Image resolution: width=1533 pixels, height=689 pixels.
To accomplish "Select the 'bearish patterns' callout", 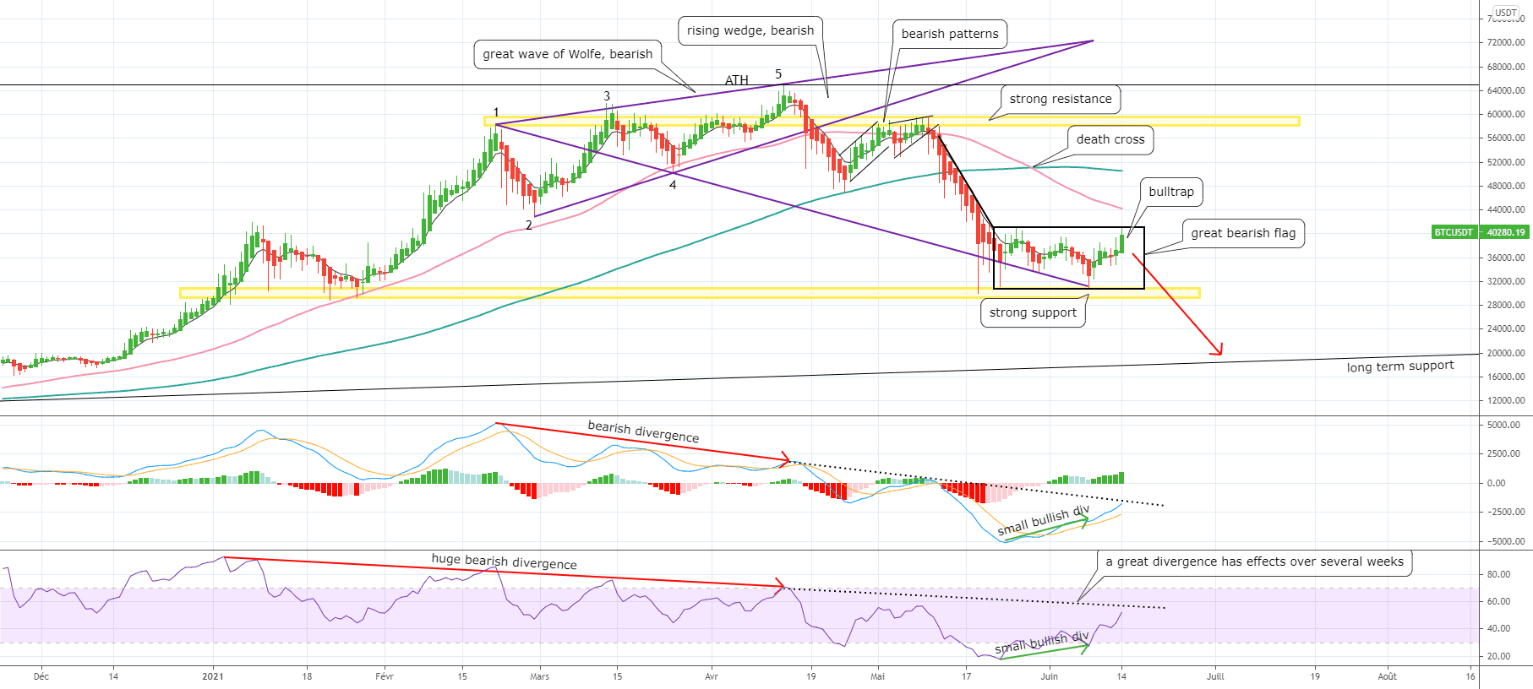I will pyautogui.click(x=950, y=34).
